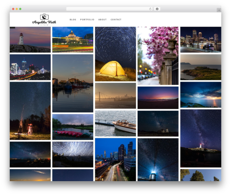Image resolution: width=231 pixels, height=195 pixels.
Task: Open the star trails over yellow tent photo
Action: point(115,54)
